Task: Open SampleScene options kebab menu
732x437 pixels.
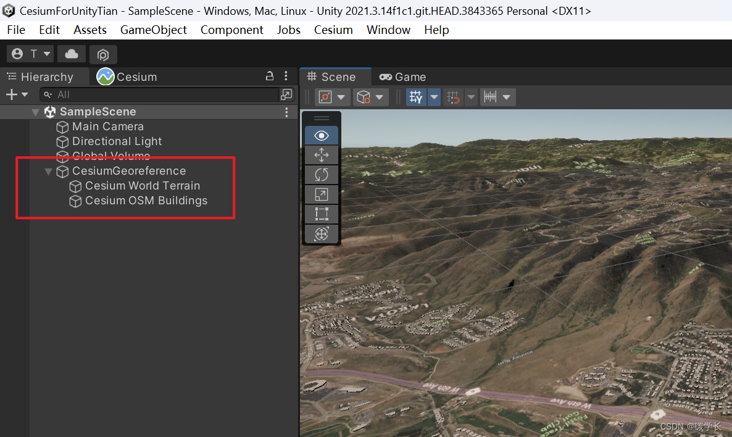Action: [x=286, y=112]
